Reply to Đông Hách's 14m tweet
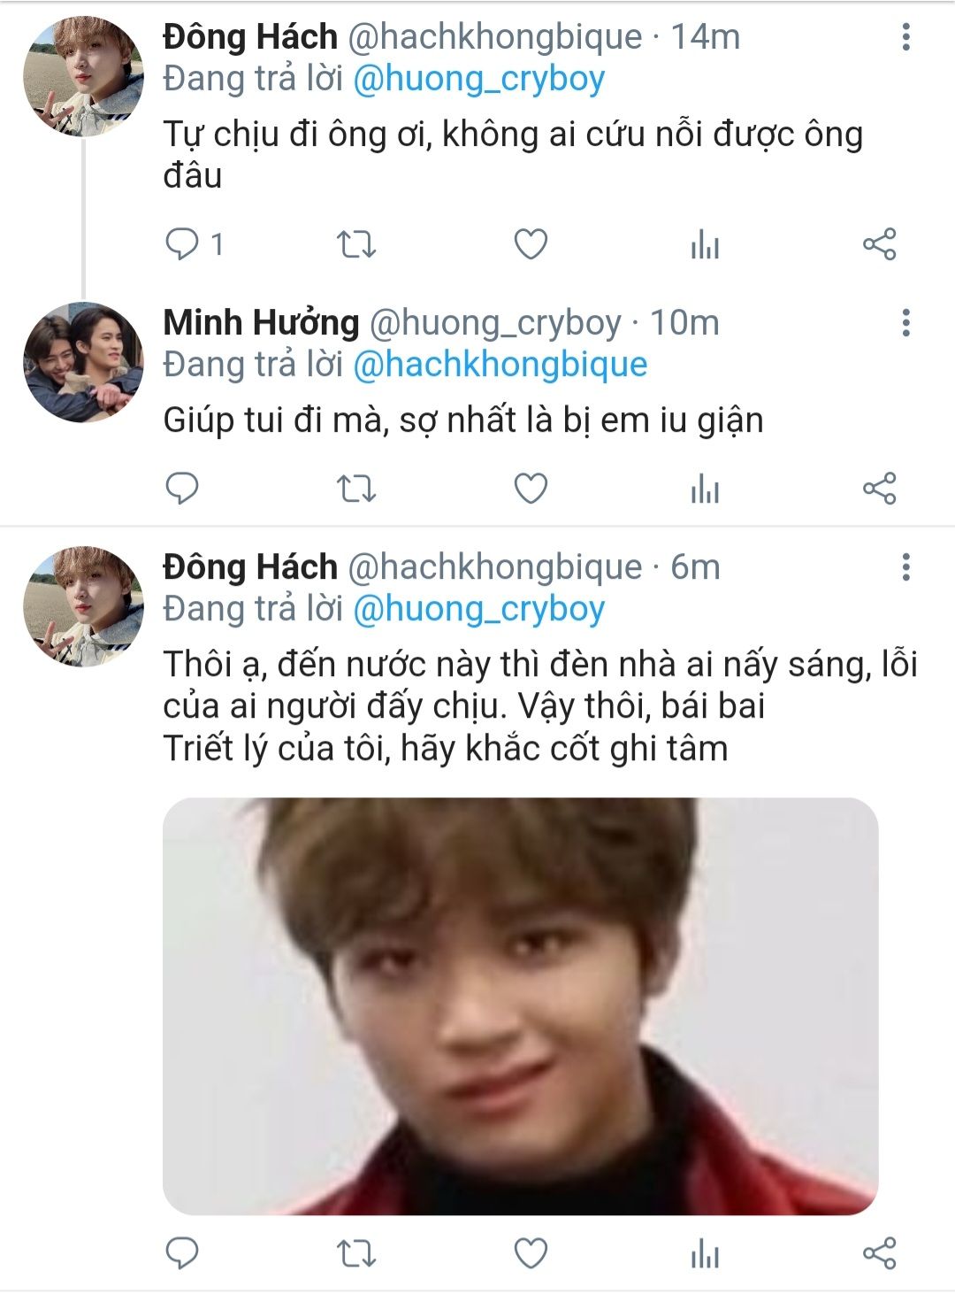This screenshot has width=955, height=1294. coord(183,243)
